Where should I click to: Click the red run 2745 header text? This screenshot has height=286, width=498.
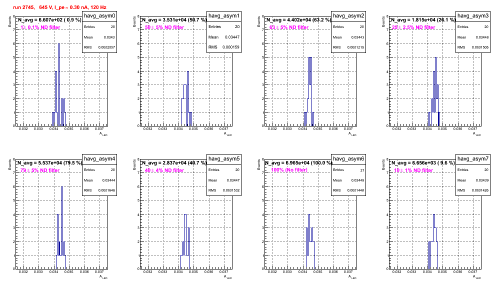tap(59, 7)
